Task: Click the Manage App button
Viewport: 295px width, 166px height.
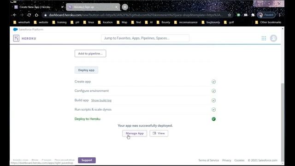Action: tap(135, 133)
